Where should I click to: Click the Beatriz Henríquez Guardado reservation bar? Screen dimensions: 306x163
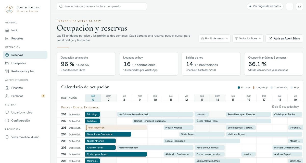click(x=163, y=121)
